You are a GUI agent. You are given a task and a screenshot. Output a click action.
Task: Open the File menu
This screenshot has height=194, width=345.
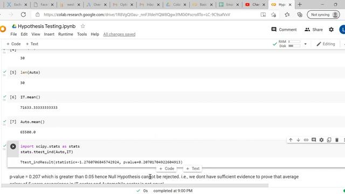tap(13, 34)
